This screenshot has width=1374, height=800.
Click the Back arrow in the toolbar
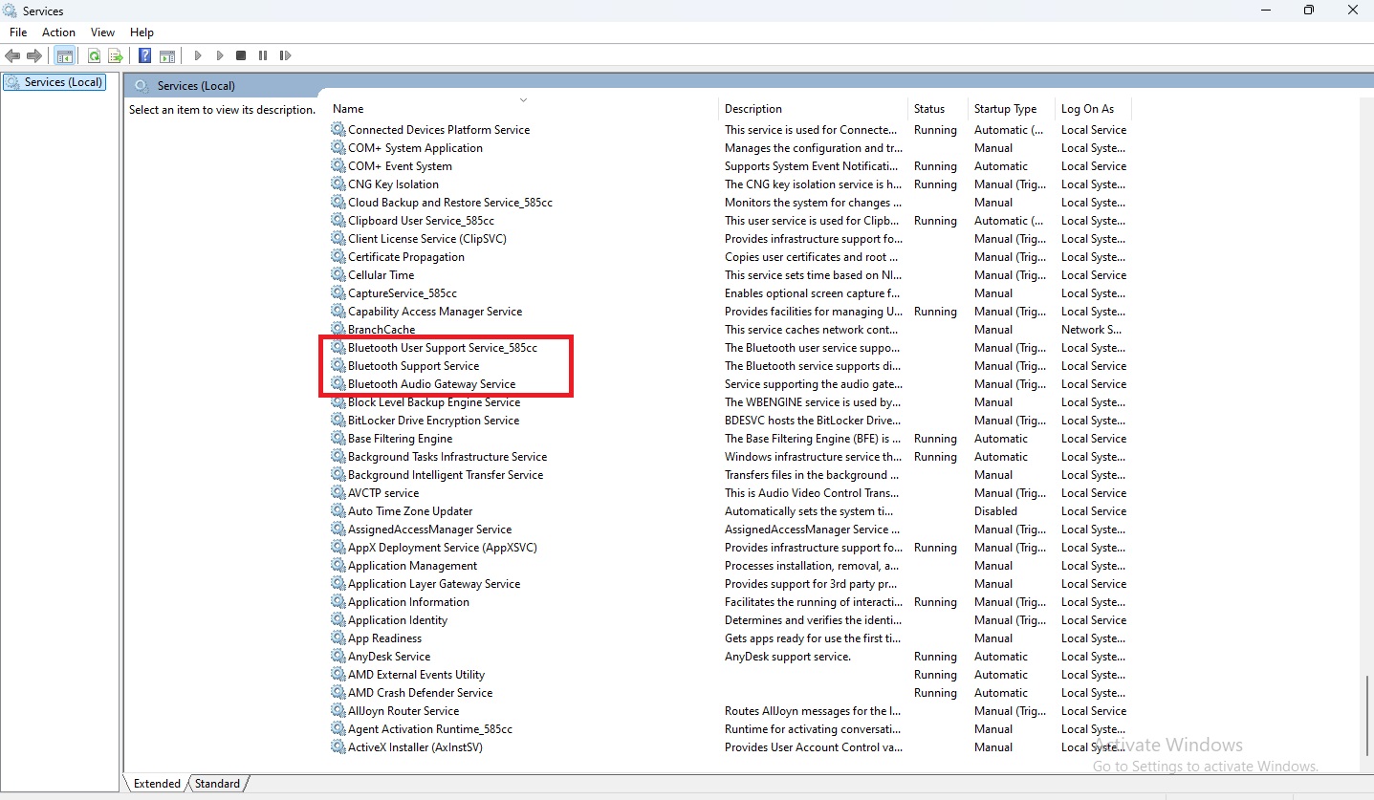12,56
